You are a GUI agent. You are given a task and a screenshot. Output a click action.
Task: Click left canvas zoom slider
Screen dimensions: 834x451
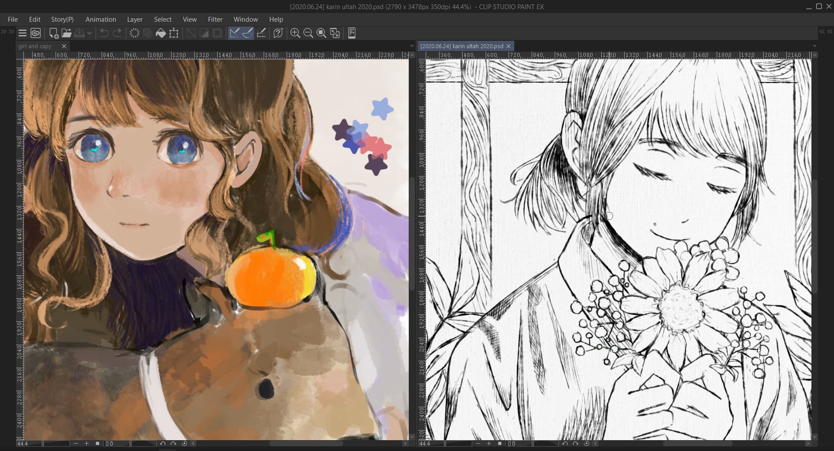pos(56,444)
